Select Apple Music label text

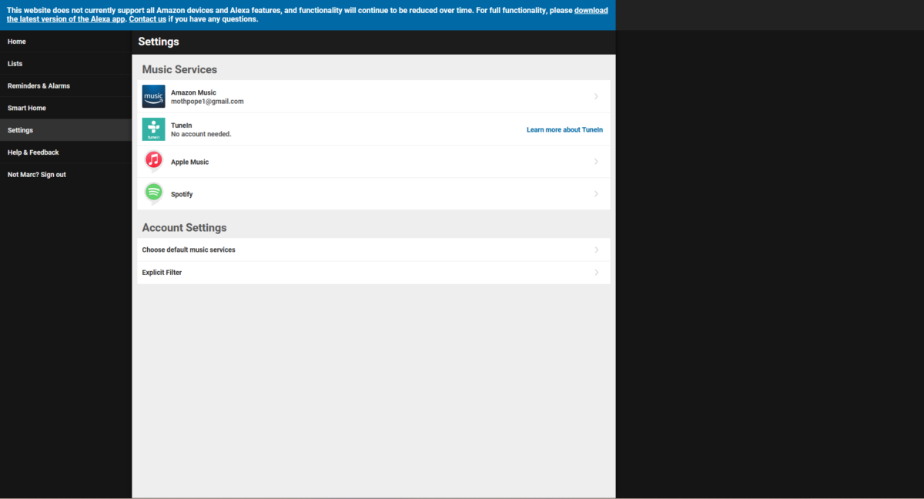[189, 162]
